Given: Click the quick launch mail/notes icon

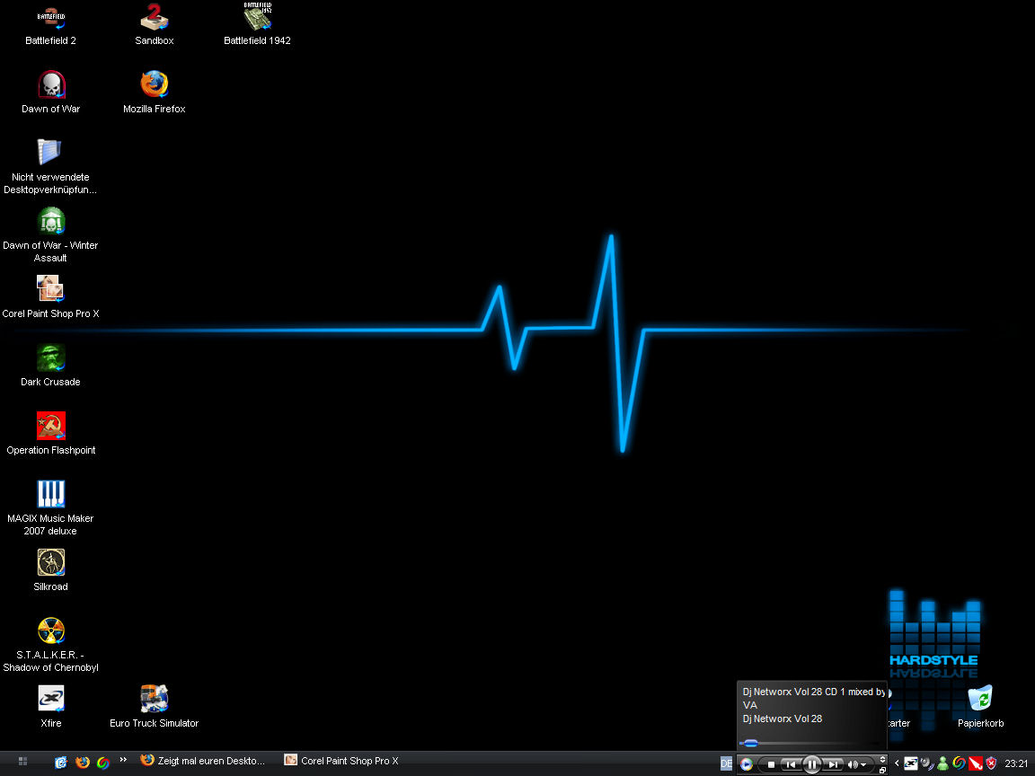Looking at the screenshot, I should pyautogui.click(x=61, y=763).
